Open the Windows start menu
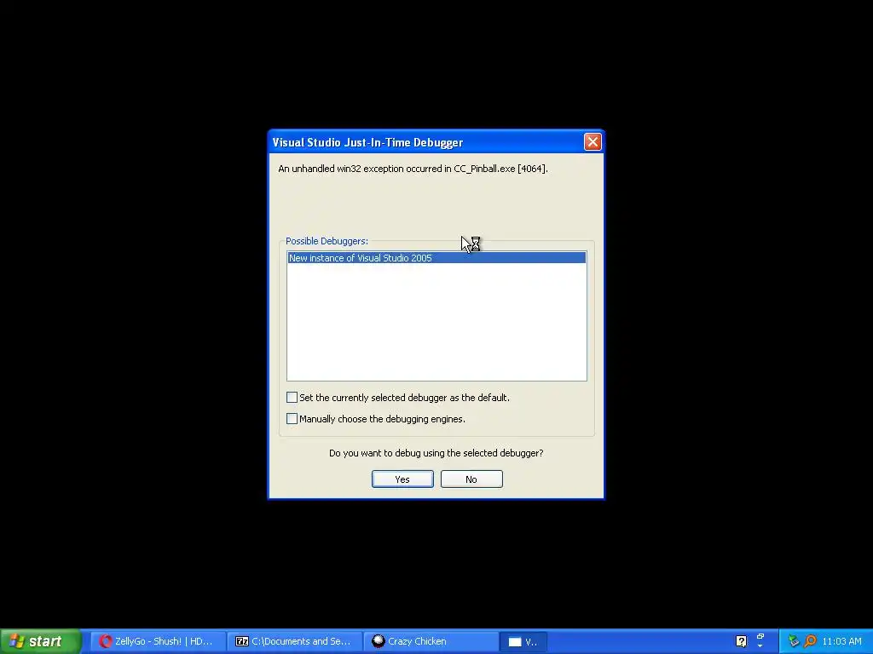 click(40, 641)
